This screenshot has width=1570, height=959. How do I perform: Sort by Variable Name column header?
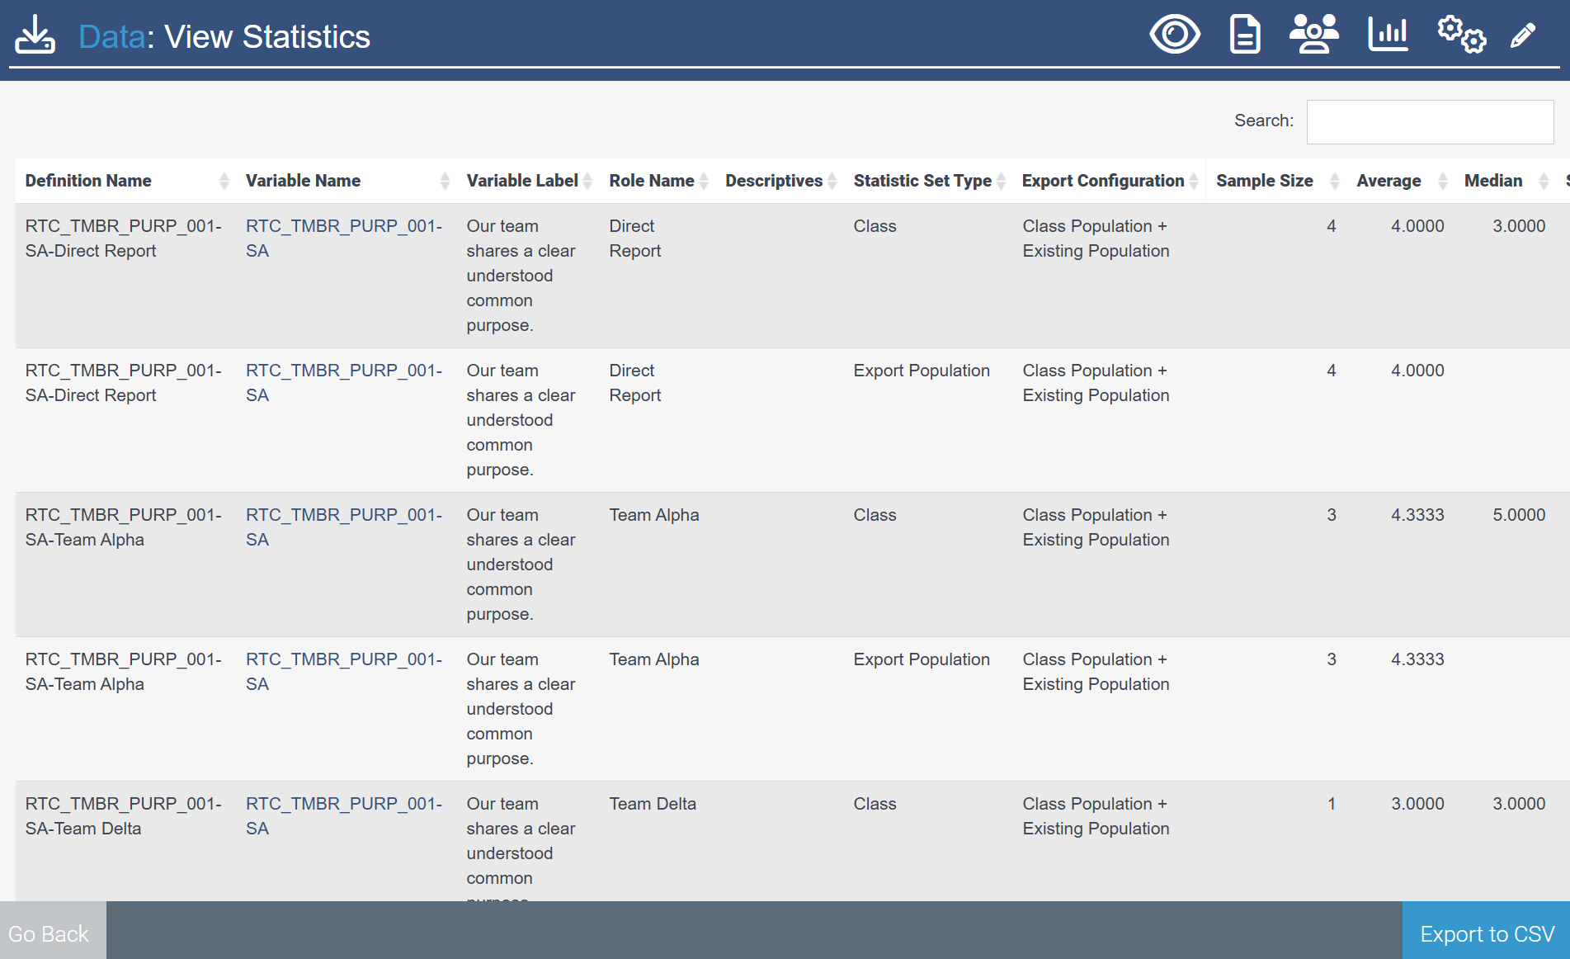303,181
